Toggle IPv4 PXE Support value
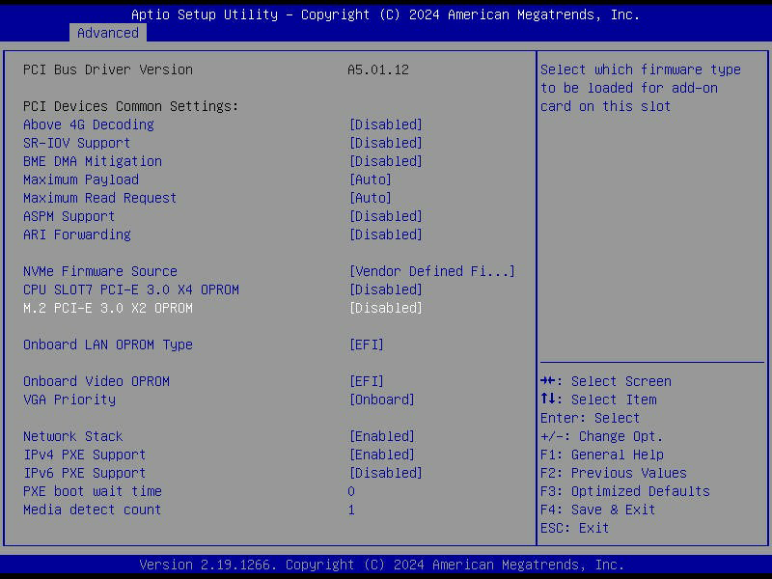Viewport: 772px width, 579px height. click(381, 455)
